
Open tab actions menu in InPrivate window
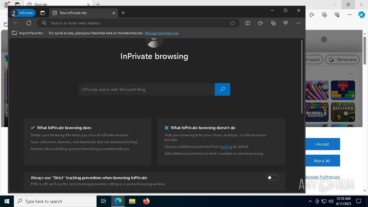(x=43, y=13)
